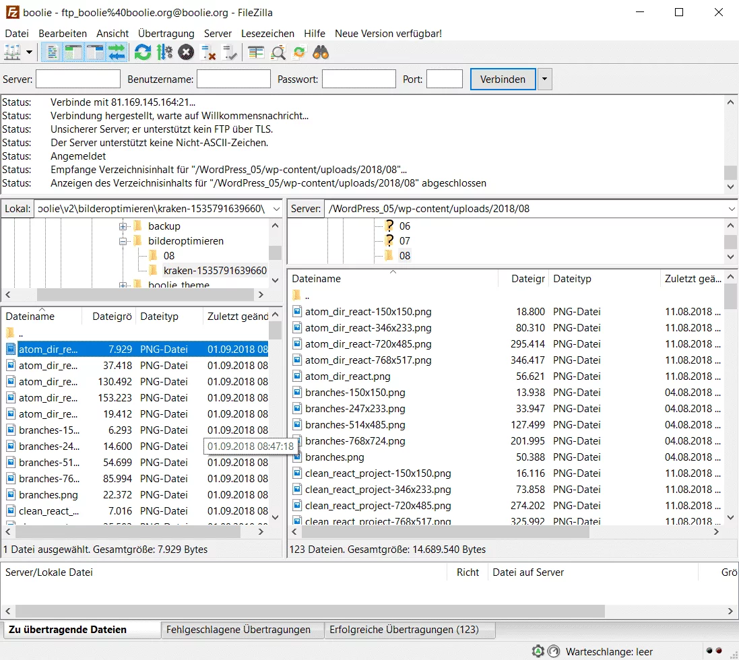Focus the Server quickconnect field
Image resolution: width=739 pixels, height=660 pixels.
(x=78, y=79)
